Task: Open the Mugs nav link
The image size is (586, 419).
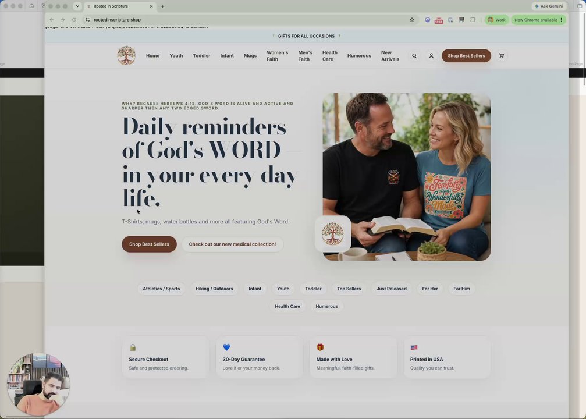Action: point(250,56)
